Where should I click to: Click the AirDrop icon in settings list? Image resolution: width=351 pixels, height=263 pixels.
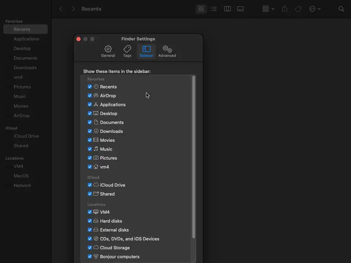tap(96, 96)
